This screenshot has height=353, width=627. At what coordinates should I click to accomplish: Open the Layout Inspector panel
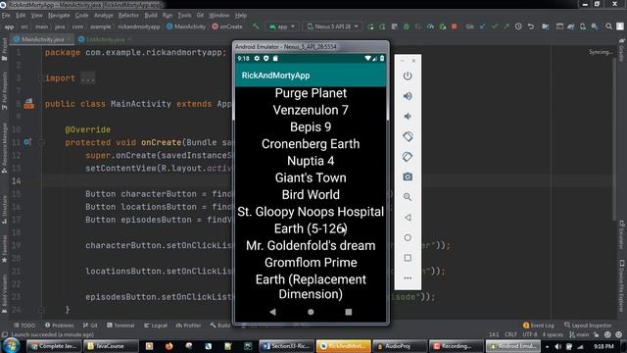click(x=588, y=326)
